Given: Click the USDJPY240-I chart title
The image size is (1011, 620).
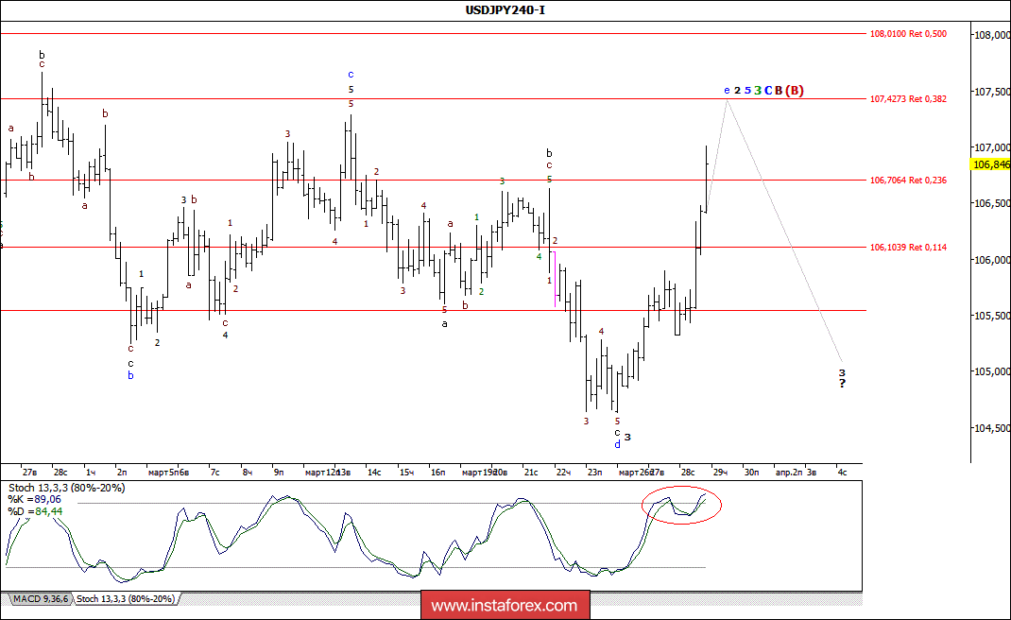Looking at the screenshot, I should click(505, 10).
